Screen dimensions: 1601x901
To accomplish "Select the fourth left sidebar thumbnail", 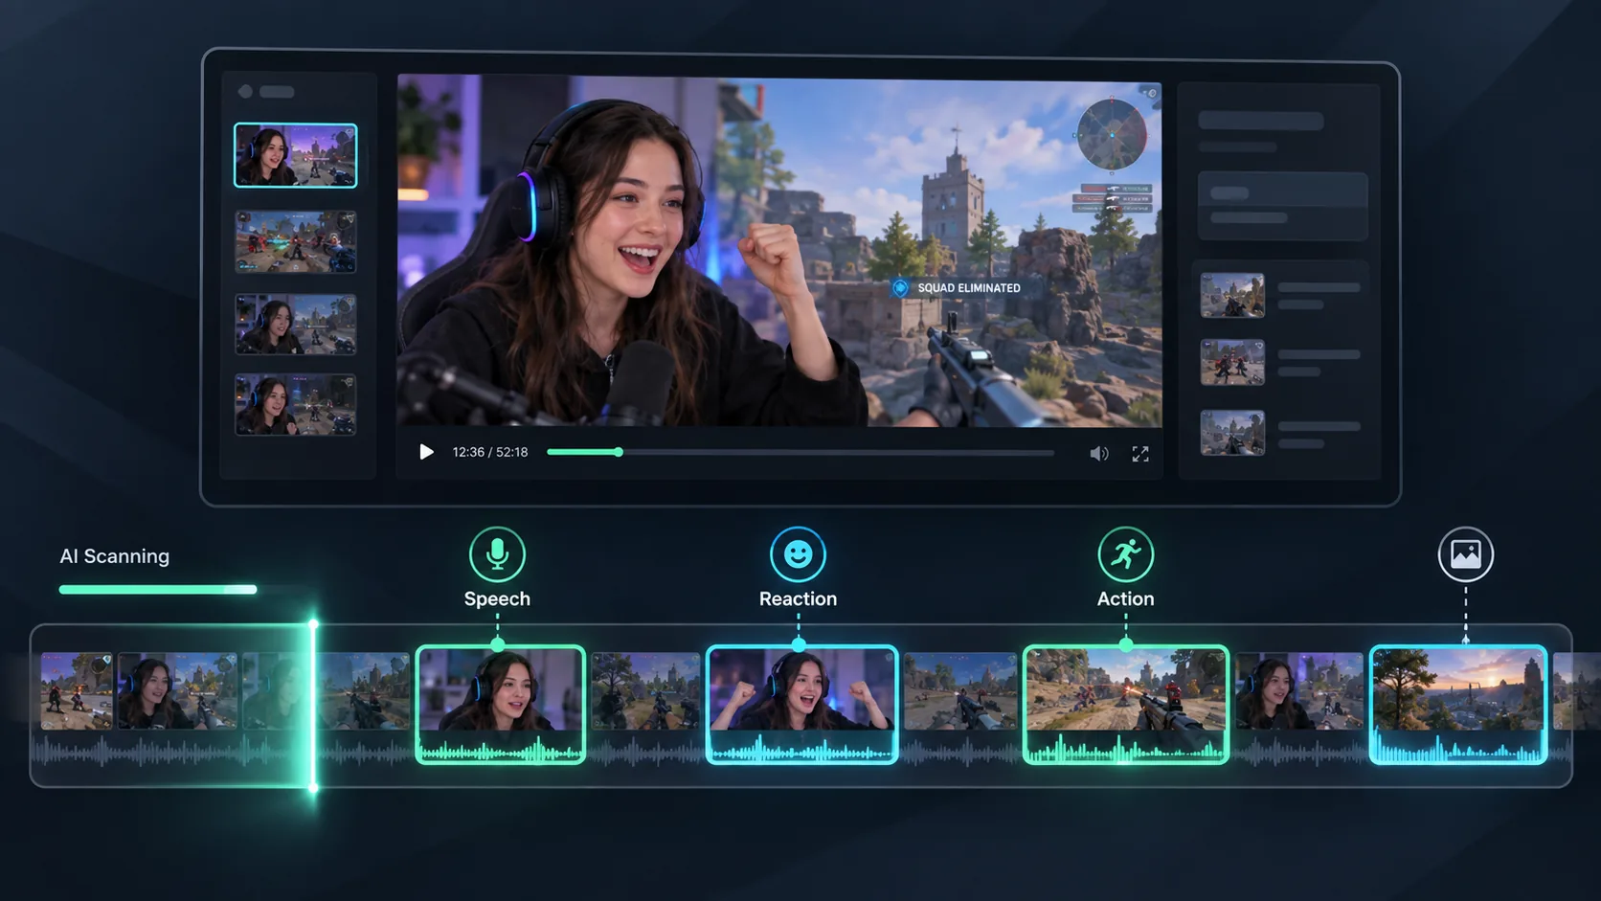I will pos(295,405).
